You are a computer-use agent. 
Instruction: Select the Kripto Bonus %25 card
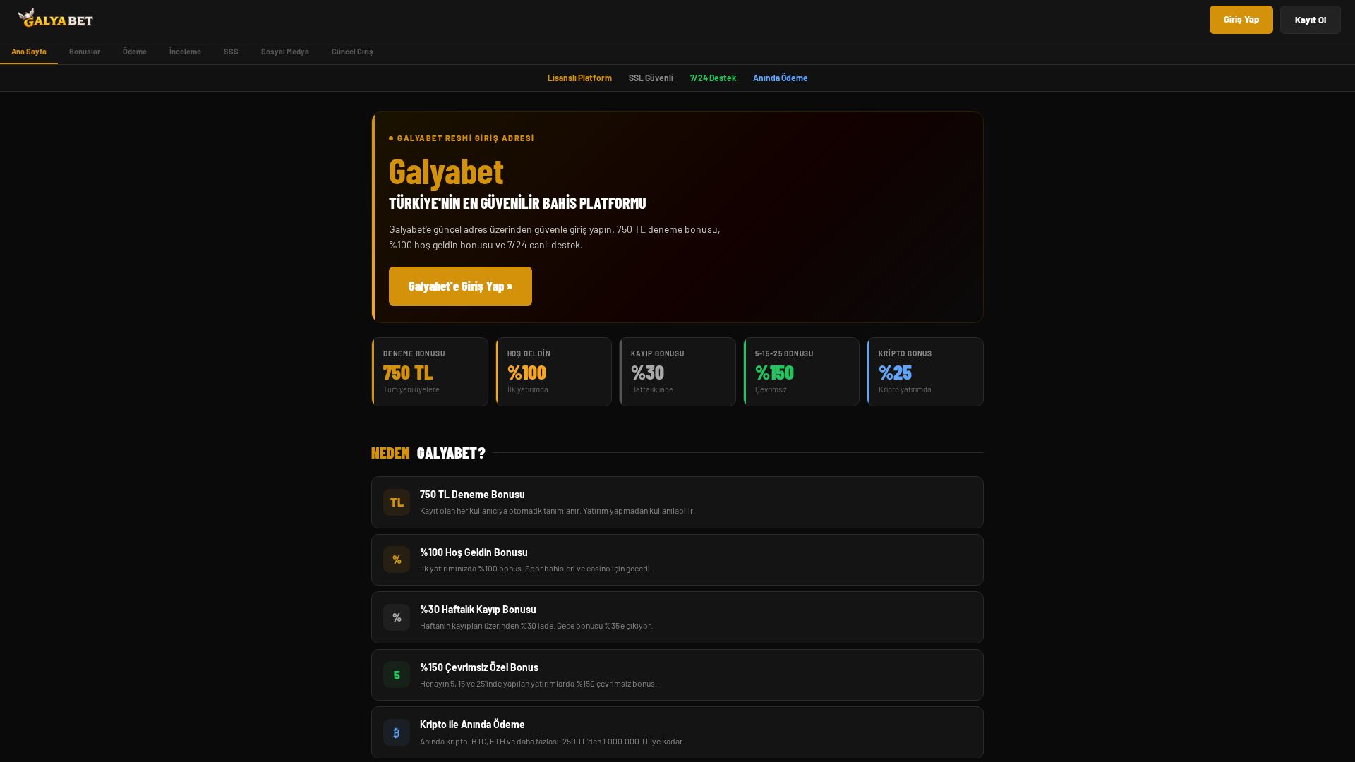tap(925, 372)
